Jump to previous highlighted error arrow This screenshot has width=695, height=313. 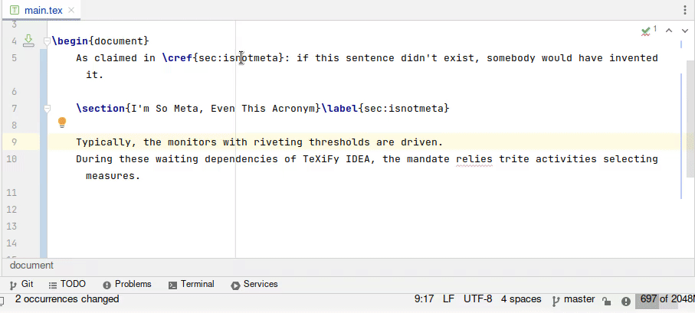668,31
